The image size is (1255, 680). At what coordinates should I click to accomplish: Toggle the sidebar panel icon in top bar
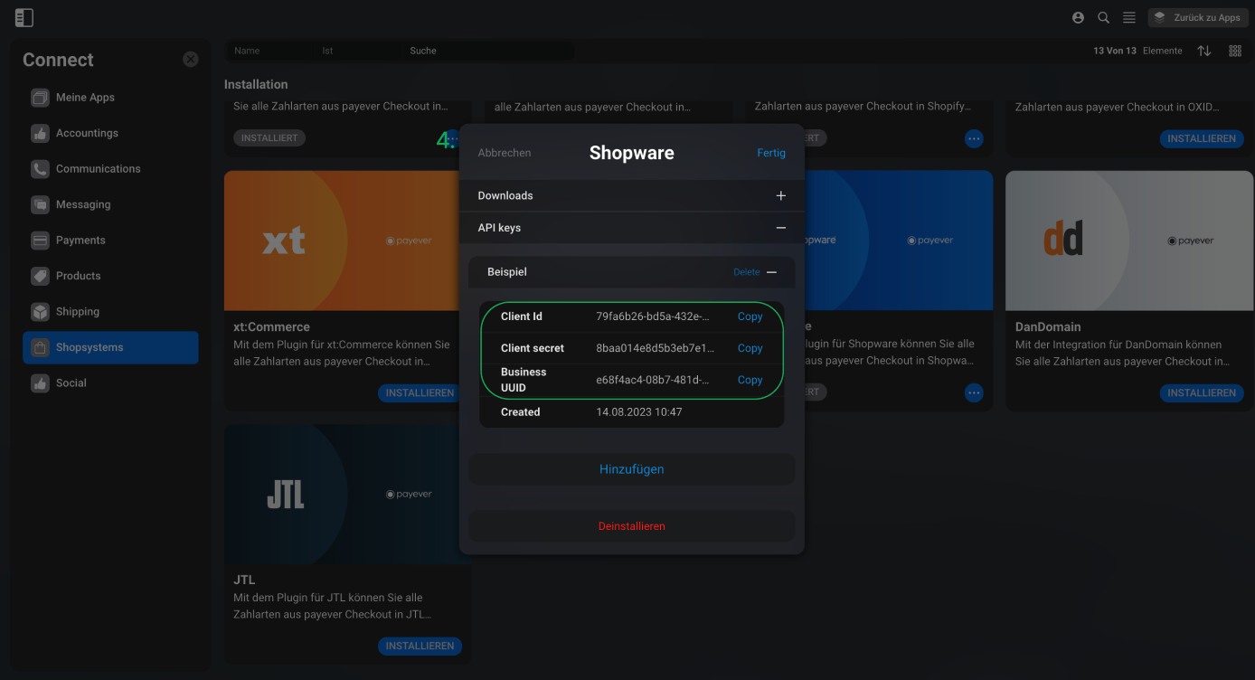point(24,17)
